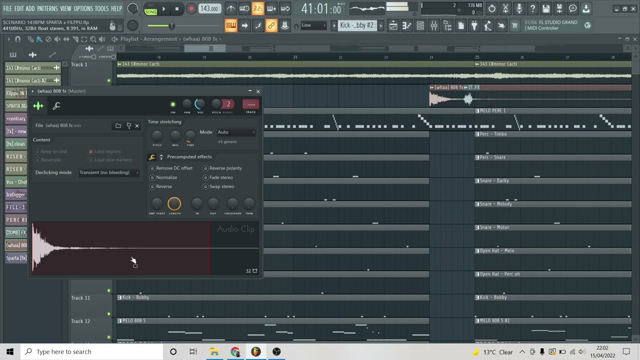The image size is (640, 360).
Task: Click the LENGTH knob in sampler
Action: pyautogui.click(x=174, y=203)
